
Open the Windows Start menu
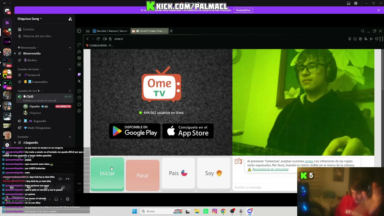pos(134,211)
